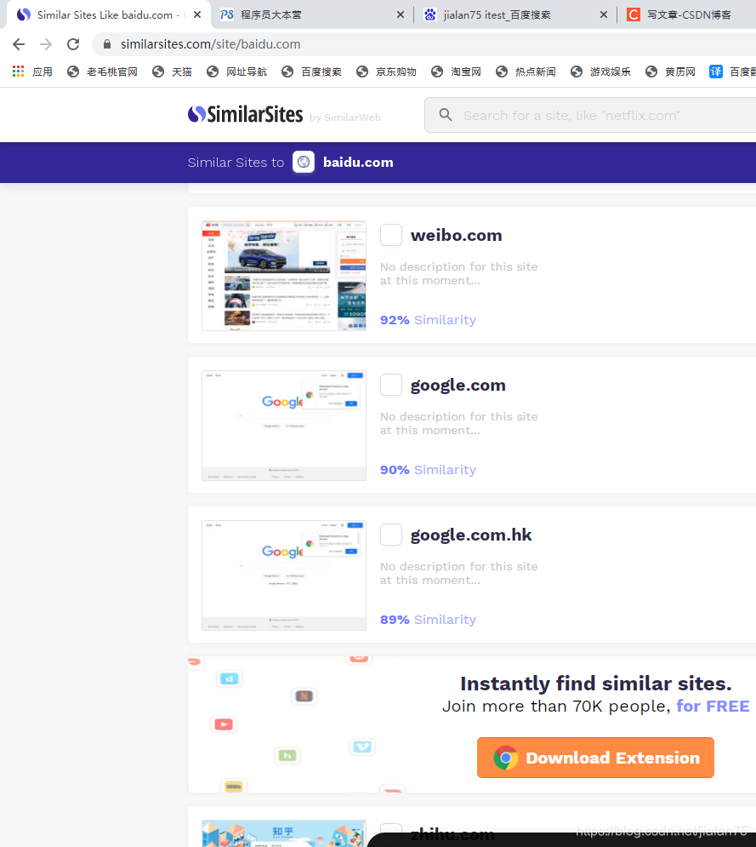
Task: Click the browser back arrow
Action: click(x=19, y=44)
